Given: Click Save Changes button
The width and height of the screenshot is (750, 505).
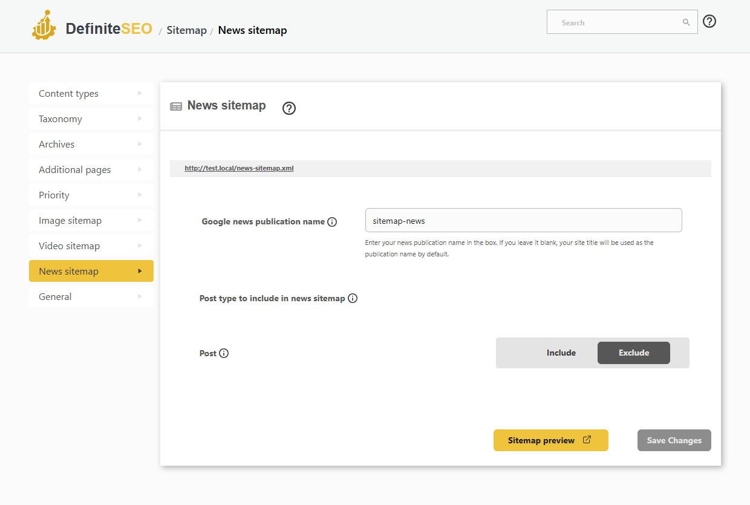Looking at the screenshot, I should click(674, 440).
